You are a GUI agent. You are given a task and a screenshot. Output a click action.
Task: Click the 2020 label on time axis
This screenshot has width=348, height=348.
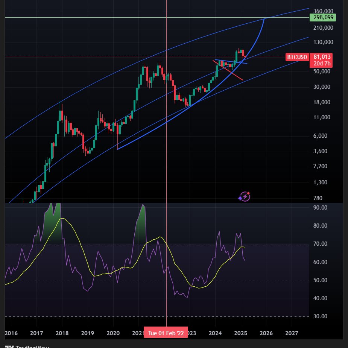point(113,333)
